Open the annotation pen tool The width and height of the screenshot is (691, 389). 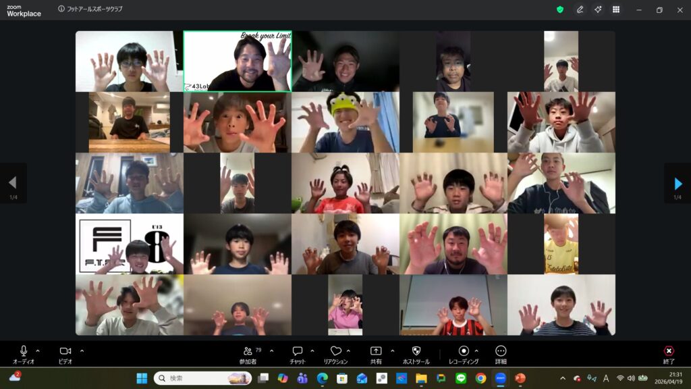point(580,9)
